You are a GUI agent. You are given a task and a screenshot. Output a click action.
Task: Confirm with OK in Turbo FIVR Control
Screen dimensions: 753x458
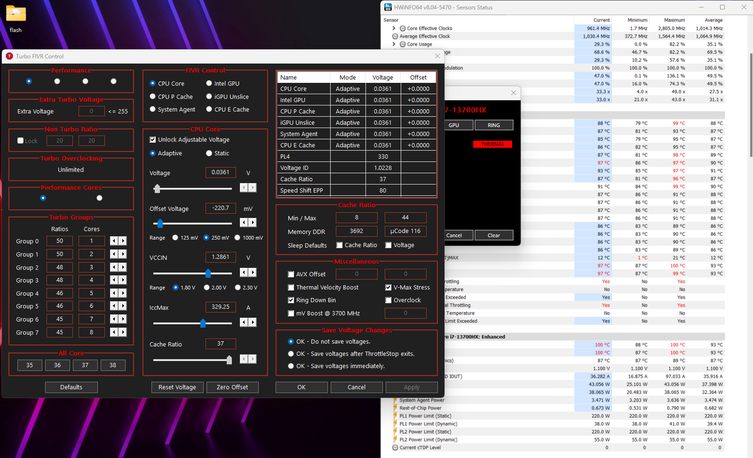click(x=301, y=387)
